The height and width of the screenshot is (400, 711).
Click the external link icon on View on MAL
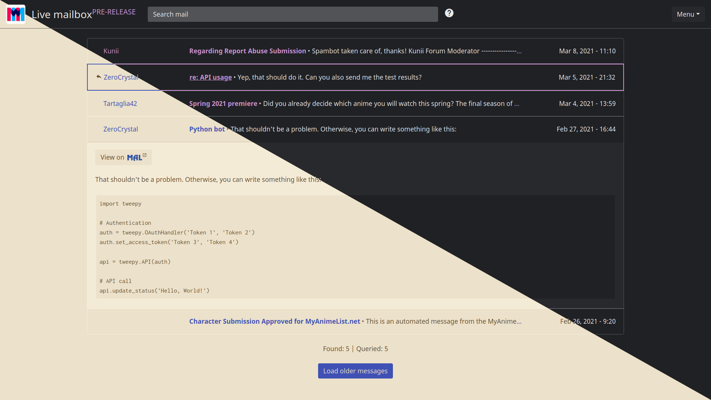(x=145, y=155)
